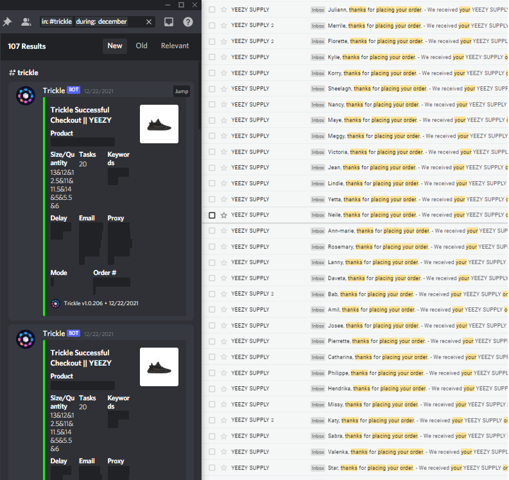This screenshot has height=480, width=509.
Task: Click the #trickle channel heading
Action: point(24,73)
